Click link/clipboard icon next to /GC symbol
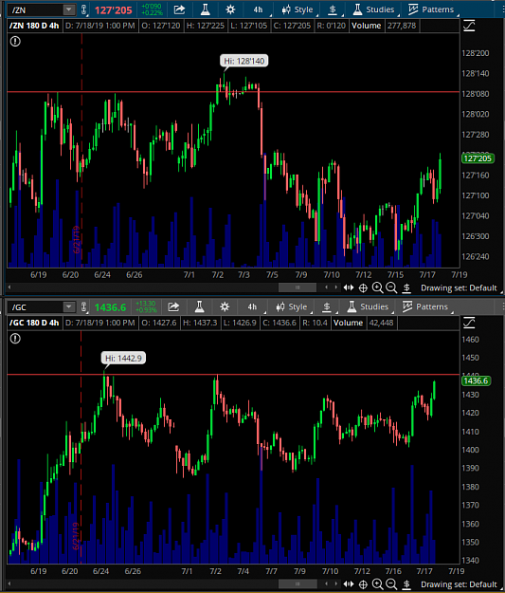This screenshot has width=505, height=593. tap(84, 306)
